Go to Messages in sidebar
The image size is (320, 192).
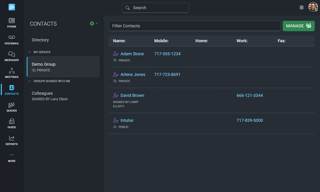pyautogui.click(x=12, y=57)
